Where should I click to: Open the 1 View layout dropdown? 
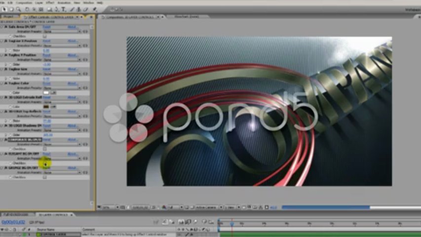[x=231, y=207]
